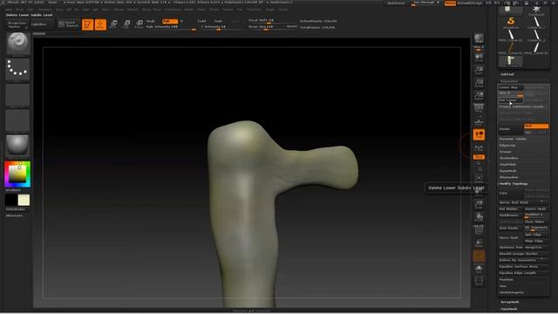Click the Lower Res button
Screen dimensions: 558x314
(x=511, y=87)
